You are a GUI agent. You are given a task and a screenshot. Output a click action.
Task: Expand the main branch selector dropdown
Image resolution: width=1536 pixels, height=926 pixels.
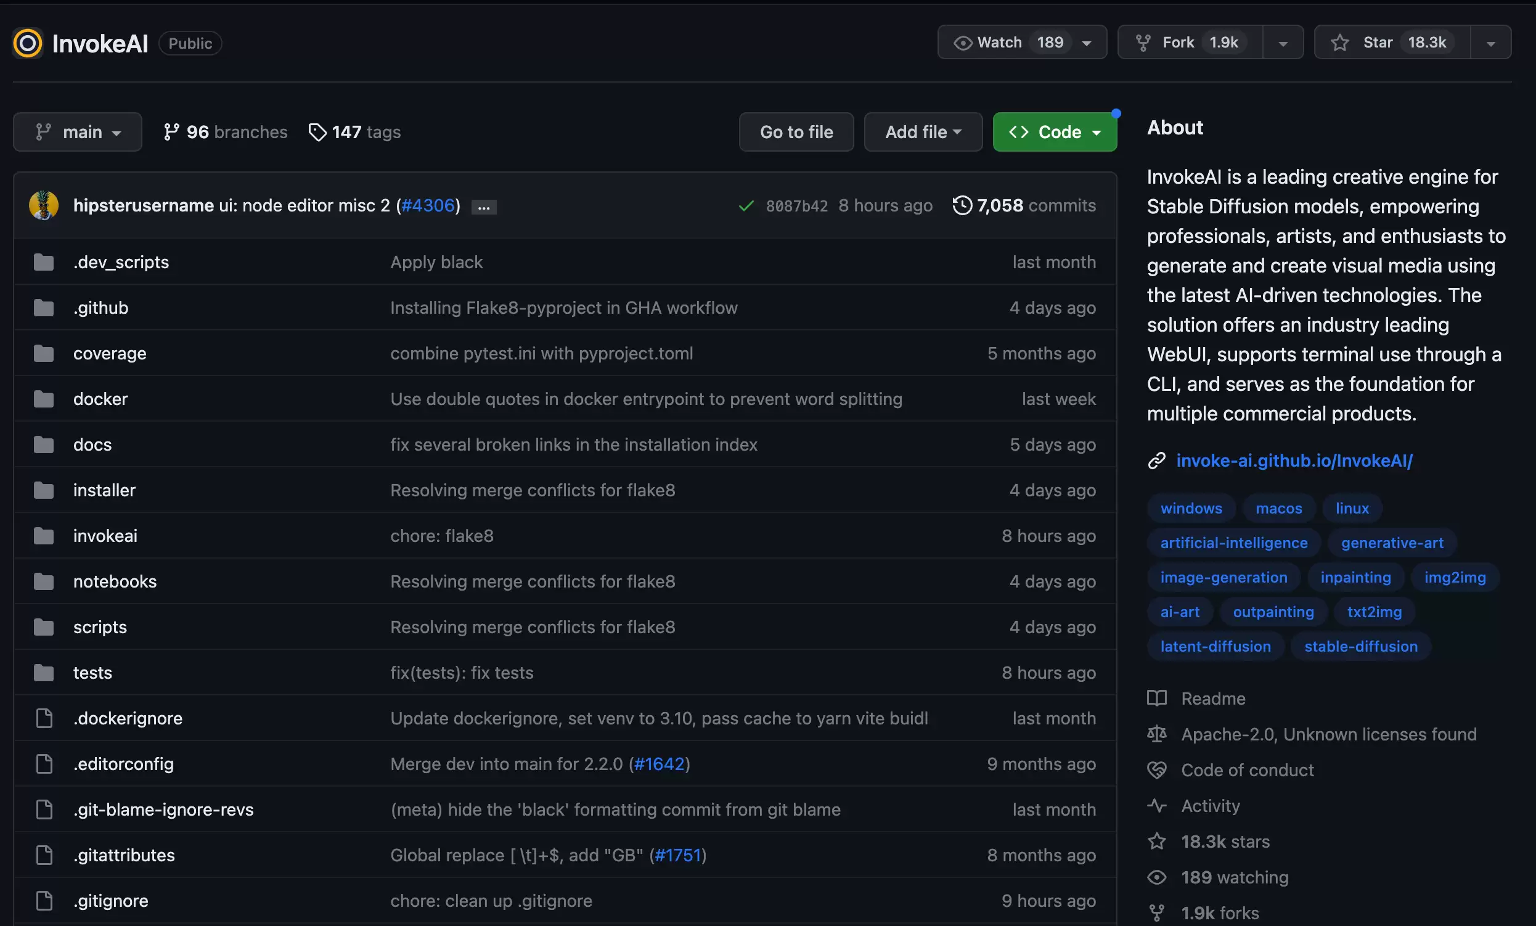point(77,132)
